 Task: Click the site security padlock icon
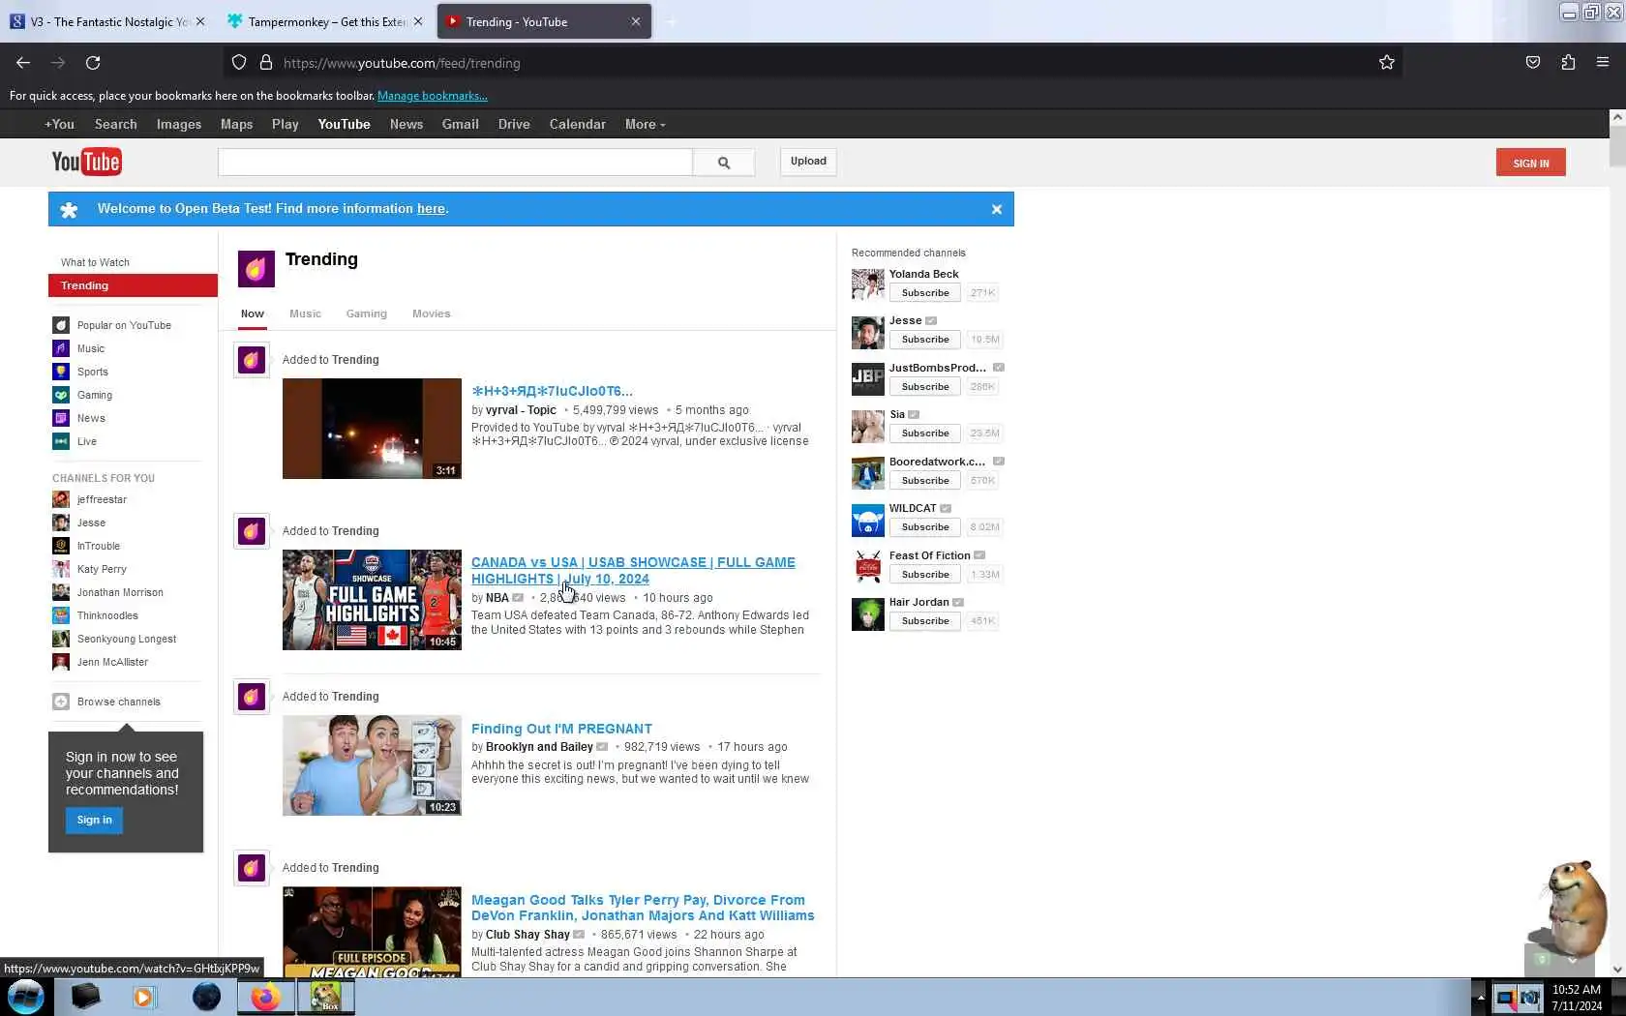(x=266, y=63)
